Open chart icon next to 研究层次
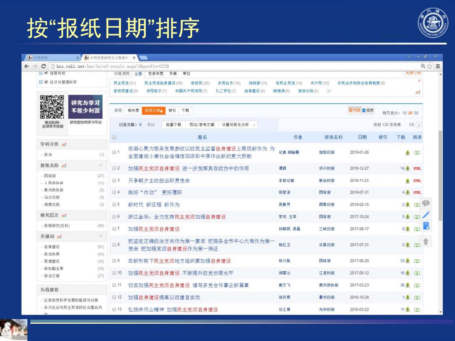 64,216
